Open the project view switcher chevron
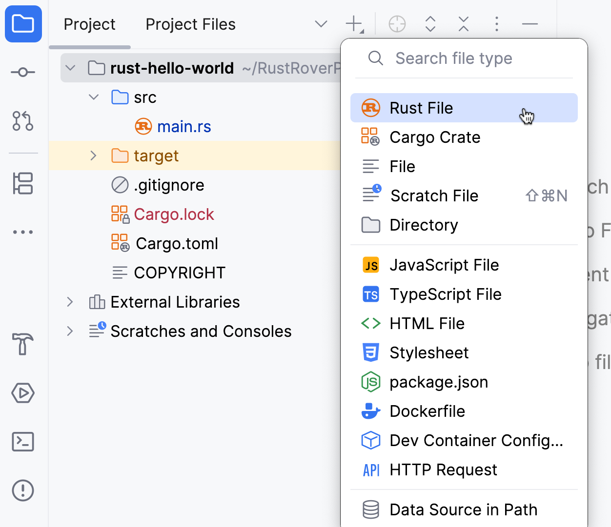Viewport: 611px width, 527px height. (x=321, y=23)
